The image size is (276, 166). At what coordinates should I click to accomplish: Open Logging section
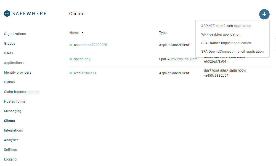(x=10, y=159)
